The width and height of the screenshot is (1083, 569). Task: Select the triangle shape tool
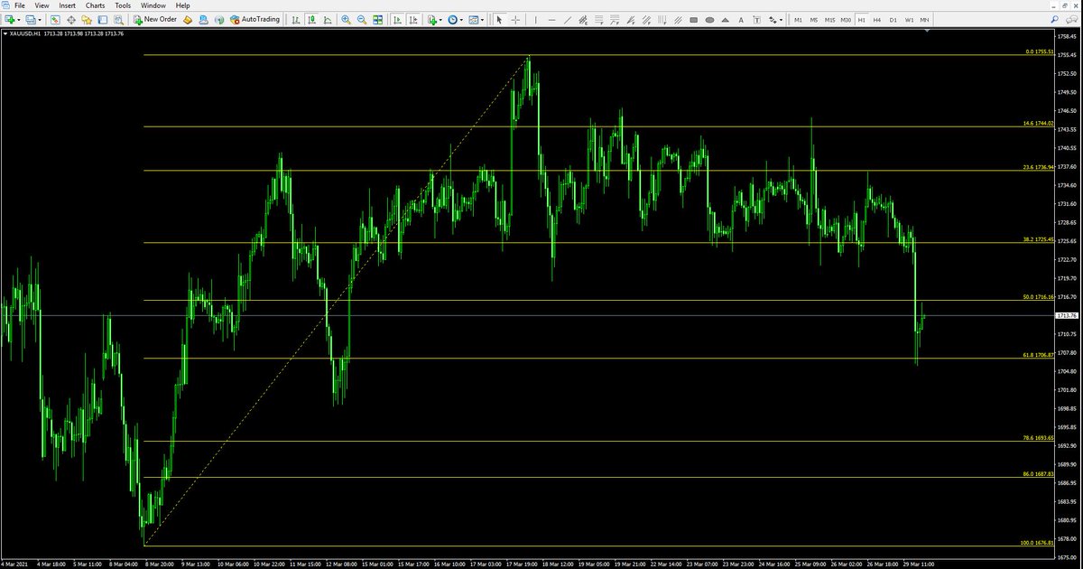(725, 19)
